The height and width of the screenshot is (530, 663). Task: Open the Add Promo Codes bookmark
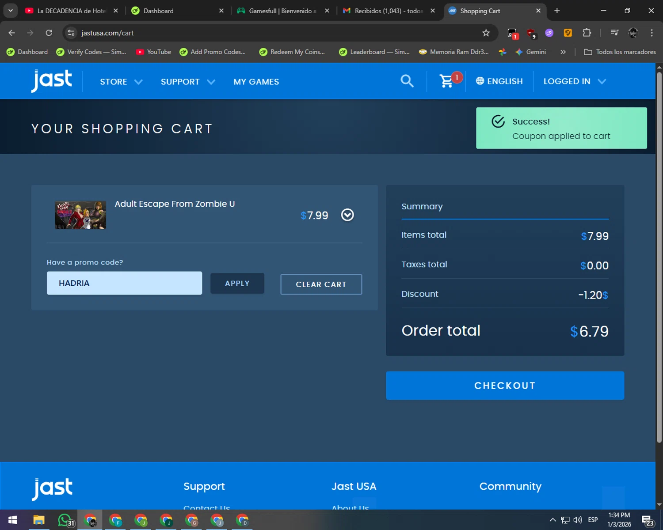click(213, 52)
